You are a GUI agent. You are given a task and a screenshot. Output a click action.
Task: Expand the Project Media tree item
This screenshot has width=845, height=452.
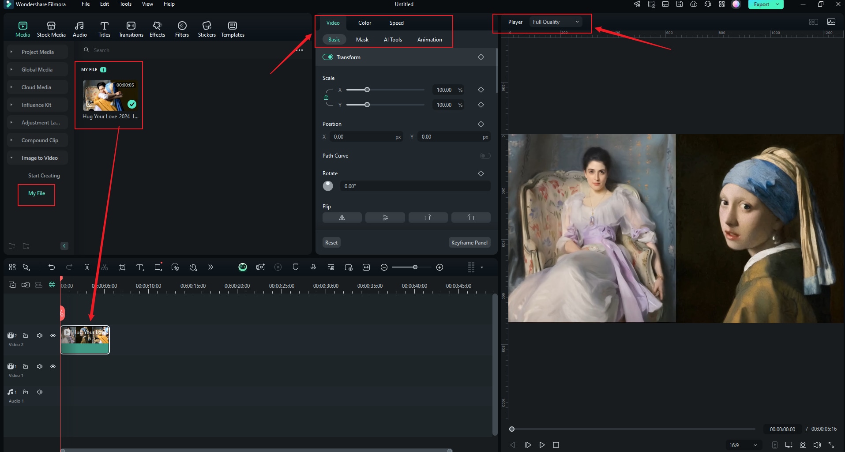(11, 52)
